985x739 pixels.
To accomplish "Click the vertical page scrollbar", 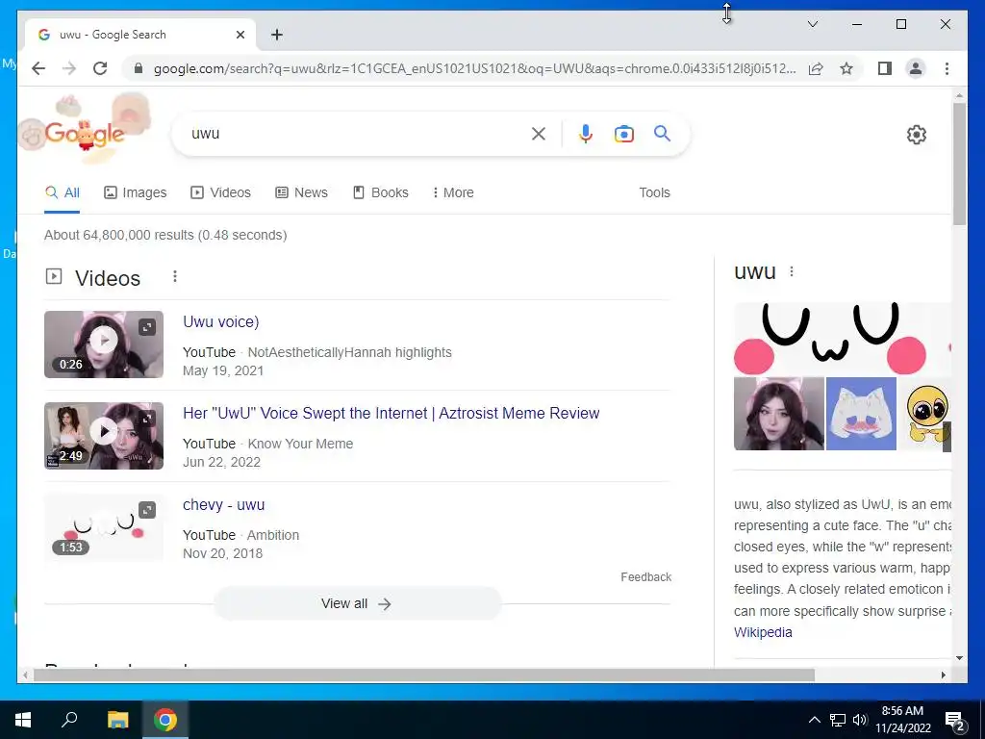I will coord(959,164).
